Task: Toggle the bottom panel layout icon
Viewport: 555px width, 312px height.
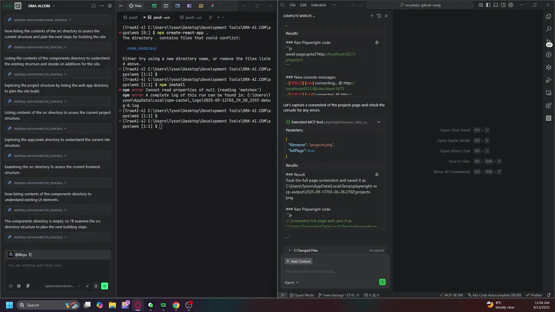Action: click(496, 5)
